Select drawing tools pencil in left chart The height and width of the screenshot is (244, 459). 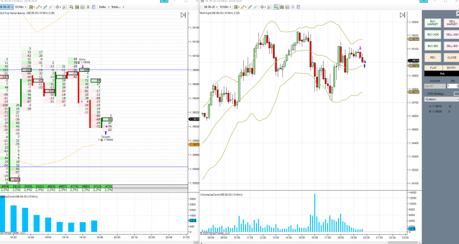38,7
